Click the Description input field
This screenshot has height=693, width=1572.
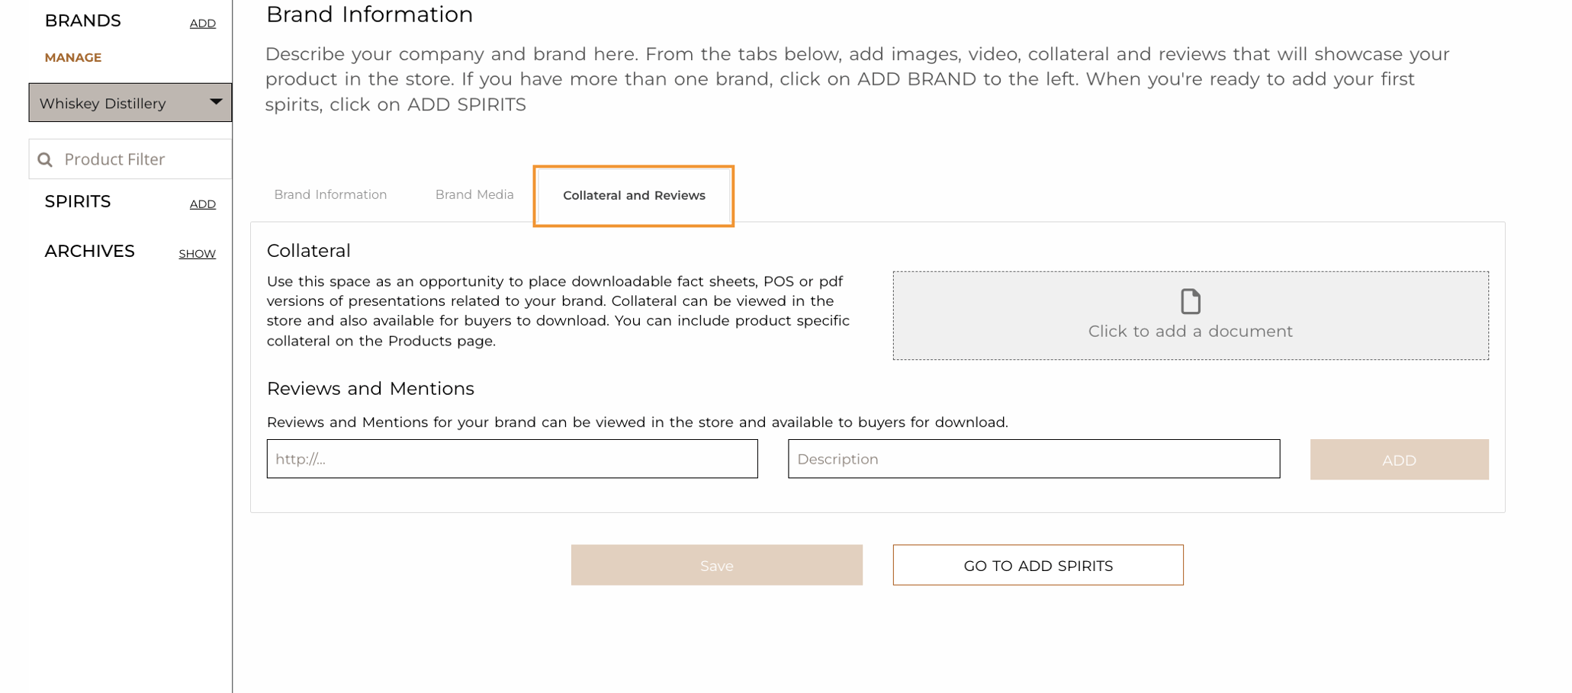coord(1034,459)
